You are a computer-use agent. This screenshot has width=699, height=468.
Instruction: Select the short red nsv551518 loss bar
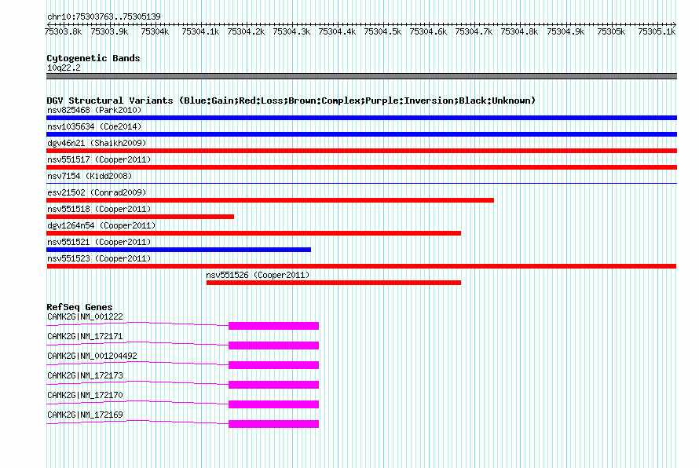point(140,217)
